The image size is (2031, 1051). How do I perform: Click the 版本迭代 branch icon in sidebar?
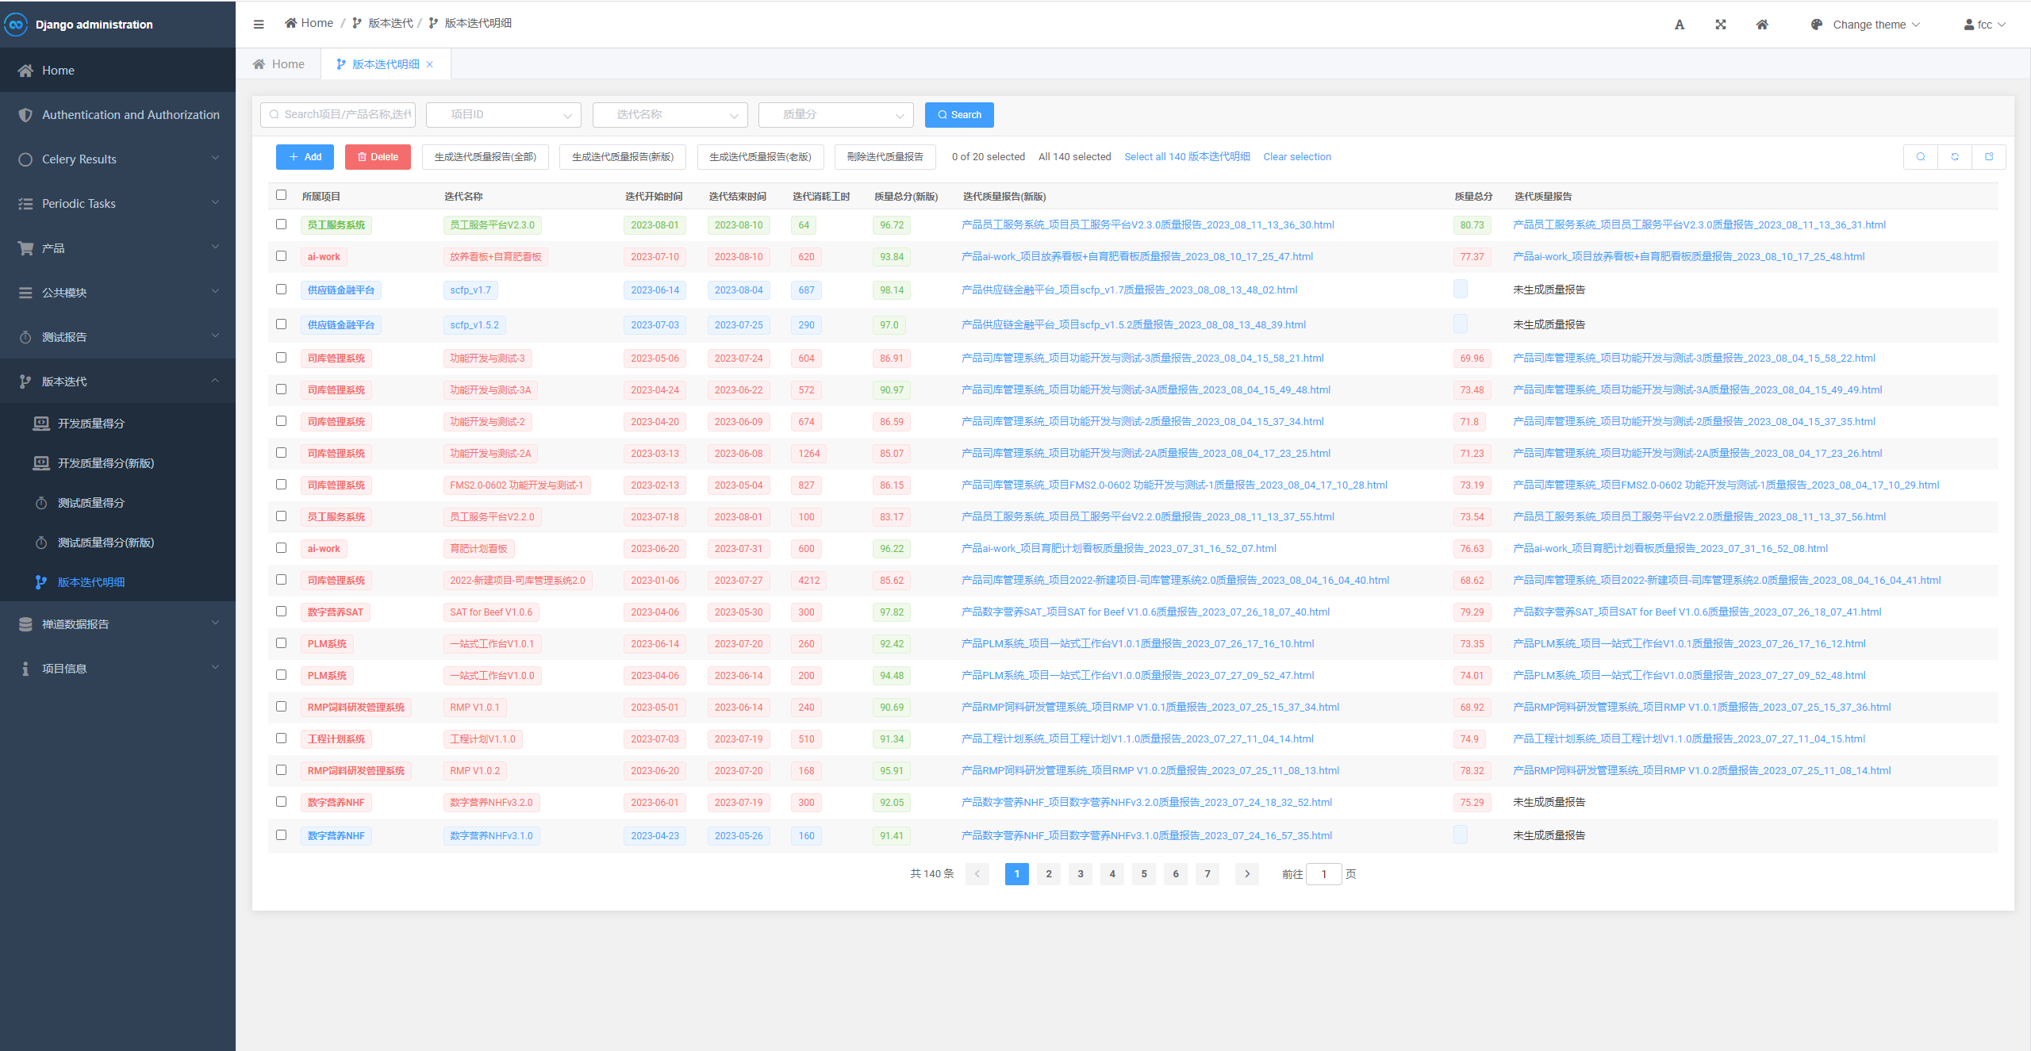pos(25,382)
